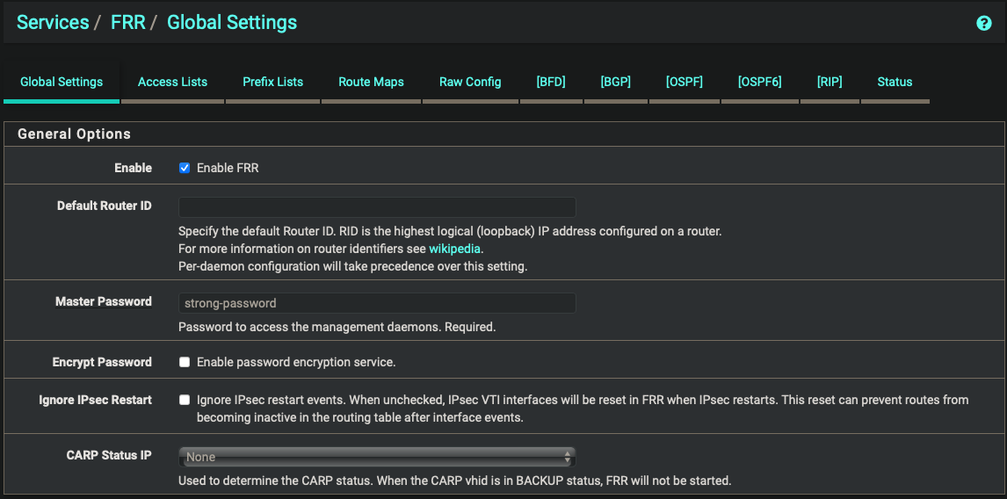
Task: Select the Raw Config tab
Action: coord(470,82)
